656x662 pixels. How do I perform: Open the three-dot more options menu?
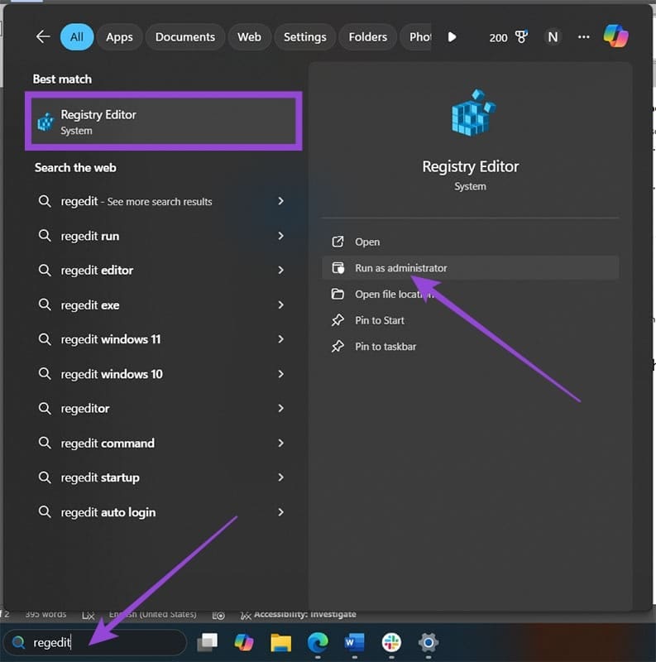point(584,37)
